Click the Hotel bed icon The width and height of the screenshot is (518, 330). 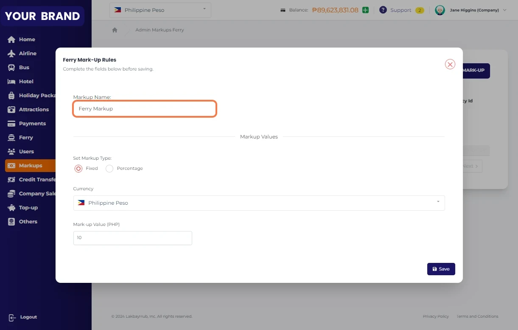coord(11,82)
